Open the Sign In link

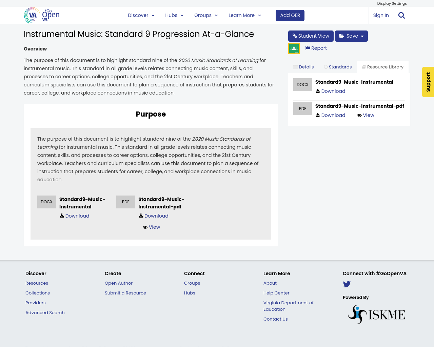pyautogui.click(x=381, y=15)
